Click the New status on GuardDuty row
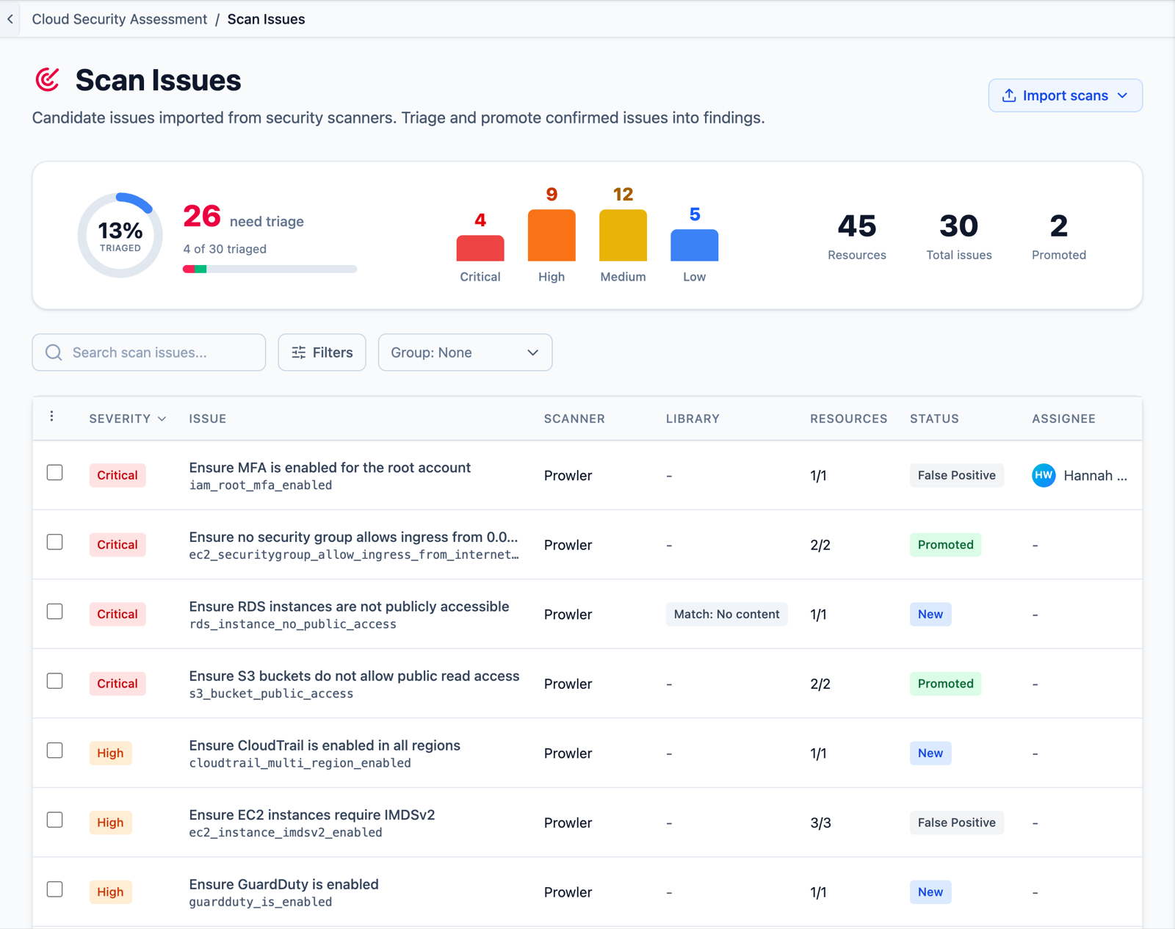This screenshot has height=929, width=1175. click(930, 892)
